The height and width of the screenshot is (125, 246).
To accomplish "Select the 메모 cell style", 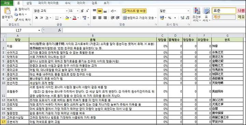I will point(241,17).
